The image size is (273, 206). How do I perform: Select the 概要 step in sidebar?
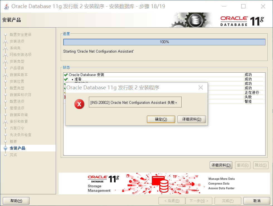point(13,141)
